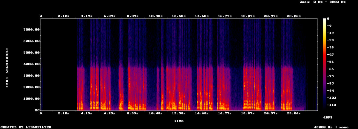
Task: Click 16.77s on the bottom time axis
Action: coord(224,113)
